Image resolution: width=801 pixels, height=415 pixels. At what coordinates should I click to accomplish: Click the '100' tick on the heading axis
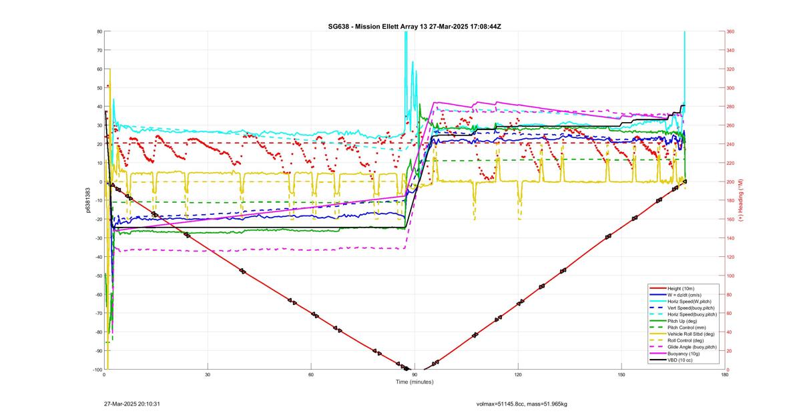[731, 276]
